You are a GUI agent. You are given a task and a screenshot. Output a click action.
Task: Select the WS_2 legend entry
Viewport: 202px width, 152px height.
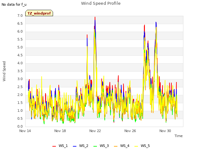[x=80, y=146]
